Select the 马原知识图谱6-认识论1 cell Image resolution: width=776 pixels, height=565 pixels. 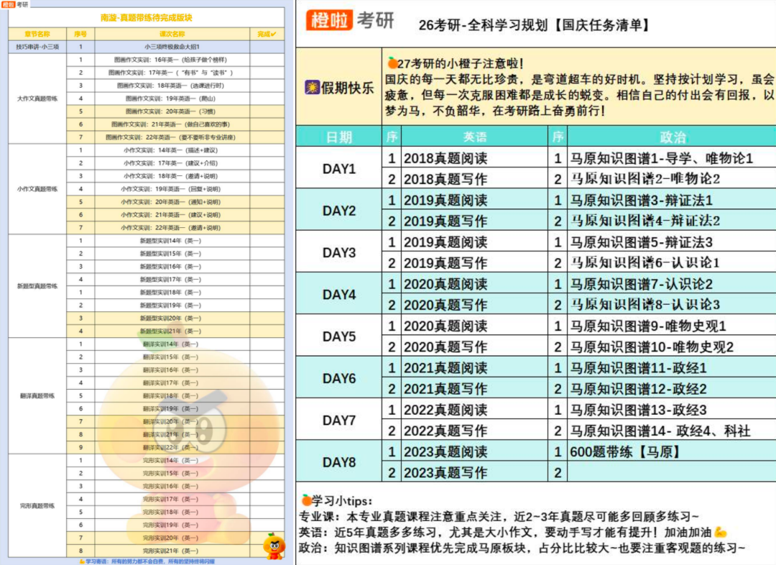click(x=672, y=262)
